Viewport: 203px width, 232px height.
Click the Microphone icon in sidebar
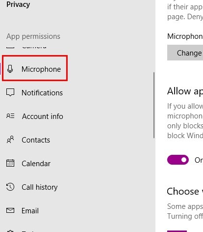(10, 69)
